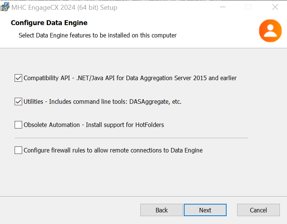Click the Back button
Image resolution: width=287 pixels, height=224 pixels.
tap(162, 210)
